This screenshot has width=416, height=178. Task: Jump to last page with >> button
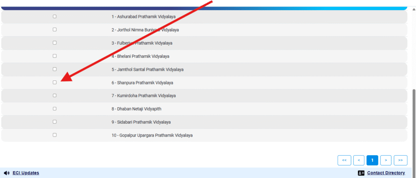pos(401,160)
